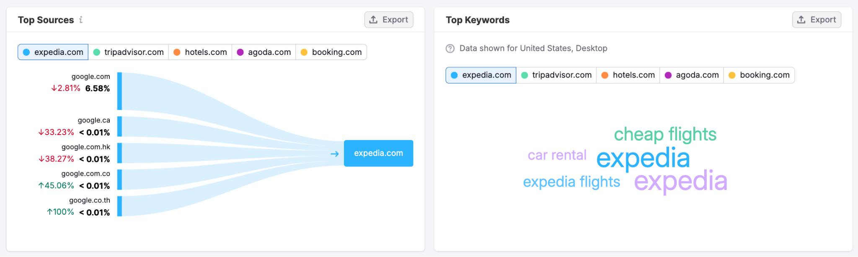Click the orange dot on hotels.com chip in Top Sources
This screenshot has width=858, height=257.
click(177, 52)
